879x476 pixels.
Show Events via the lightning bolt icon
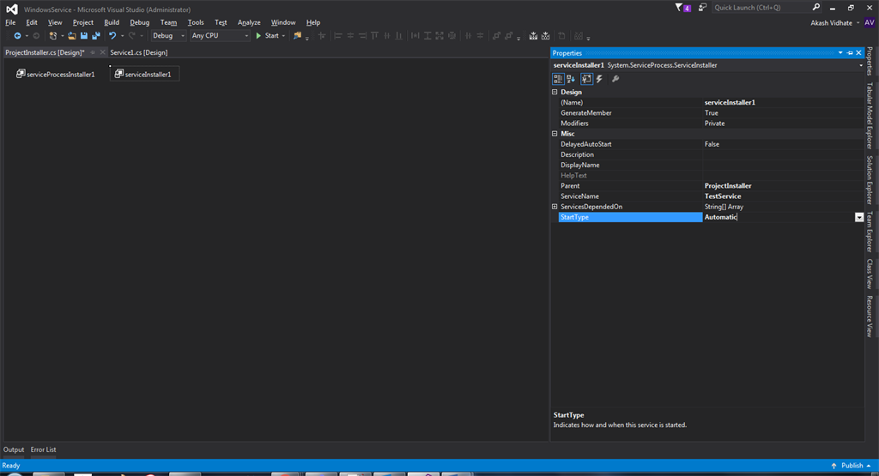[x=599, y=79]
